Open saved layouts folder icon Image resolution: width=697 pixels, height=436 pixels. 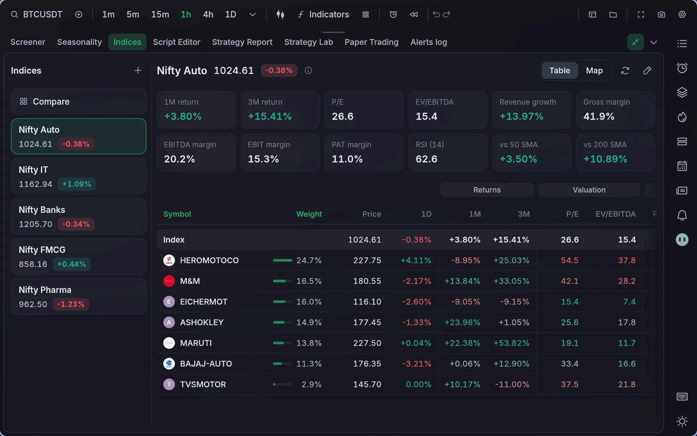613,14
